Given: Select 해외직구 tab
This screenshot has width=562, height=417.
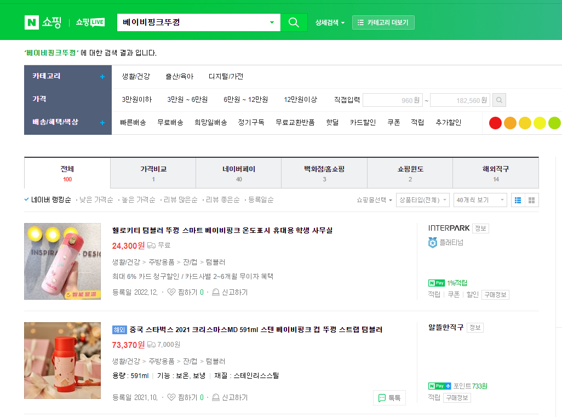Looking at the screenshot, I should click(496, 173).
